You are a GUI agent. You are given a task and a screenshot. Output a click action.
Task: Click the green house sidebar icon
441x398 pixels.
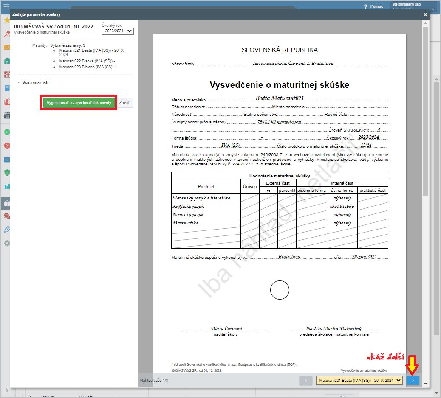(x=7, y=61)
